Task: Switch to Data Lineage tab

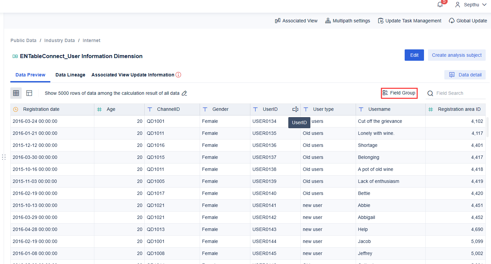Action: click(70, 75)
